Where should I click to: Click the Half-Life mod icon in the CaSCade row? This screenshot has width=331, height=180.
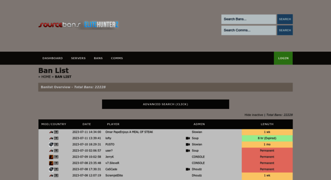(x=51, y=169)
